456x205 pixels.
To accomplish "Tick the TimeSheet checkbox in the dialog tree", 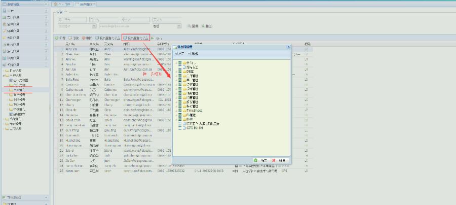I will point(180,111).
